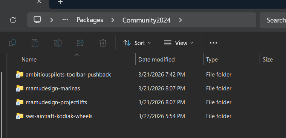Click the This PC monitor icon in address bar

click(x=37, y=19)
